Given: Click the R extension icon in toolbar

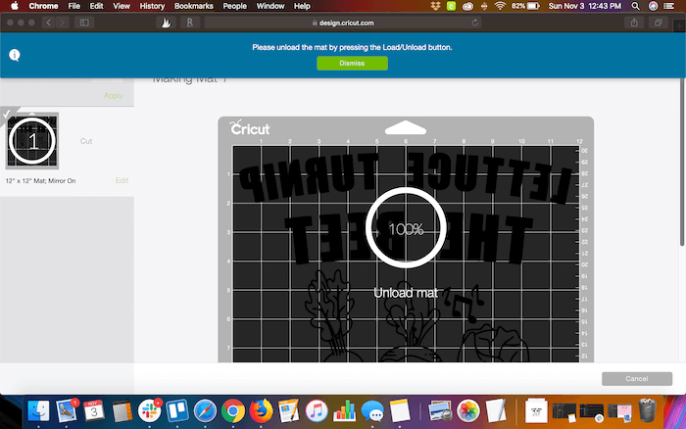Looking at the screenshot, I should [190, 23].
